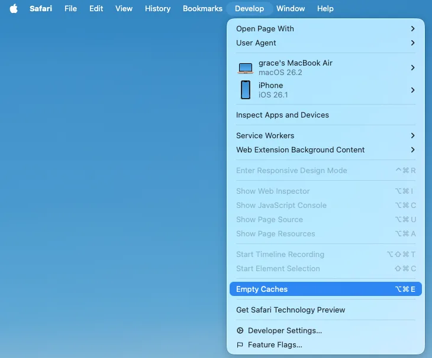This screenshot has height=358, width=432.
Task: Open the Safari app menu
Action: point(41,8)
